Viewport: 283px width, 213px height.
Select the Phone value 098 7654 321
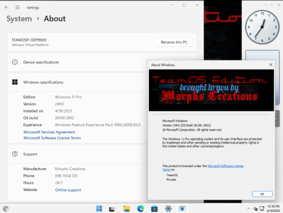point(66,176)
